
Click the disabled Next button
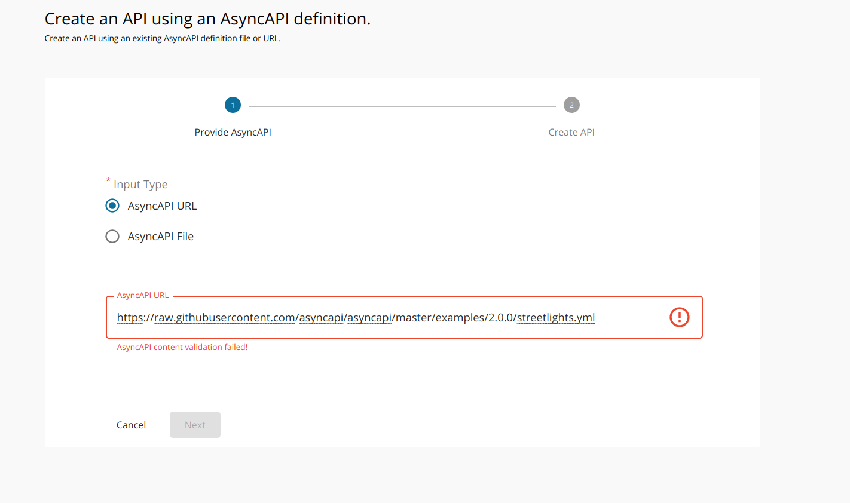pos(195,424)
